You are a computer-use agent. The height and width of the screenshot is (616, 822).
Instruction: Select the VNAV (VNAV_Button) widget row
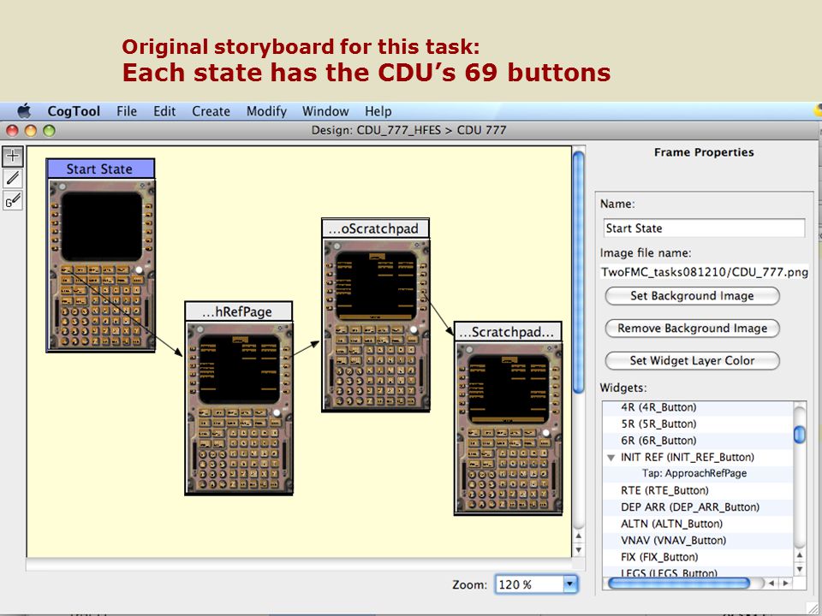697,541
